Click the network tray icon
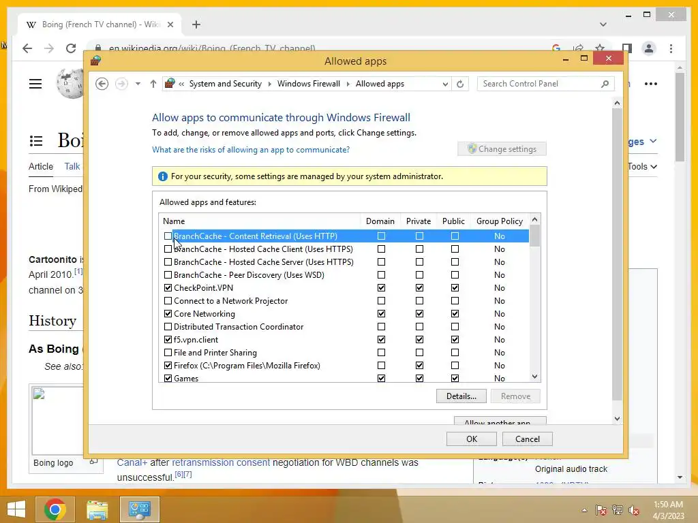The image size is (698, 523). pyautogui.click(x=618, y=510)
